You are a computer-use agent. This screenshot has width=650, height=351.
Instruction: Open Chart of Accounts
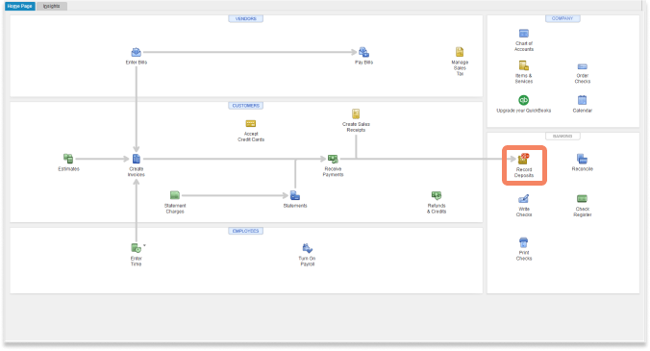(x=524, y=33)
